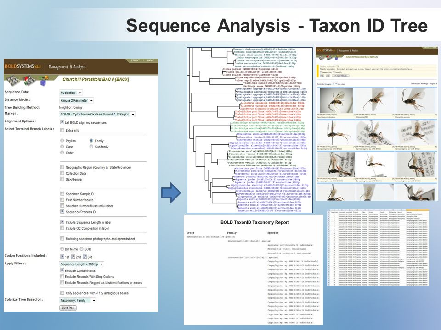Image resolution: width=441 pixels, height=330 pixels.
Task: Enable the Field Number/Isolate checkbox
Action: pos(62,199)
